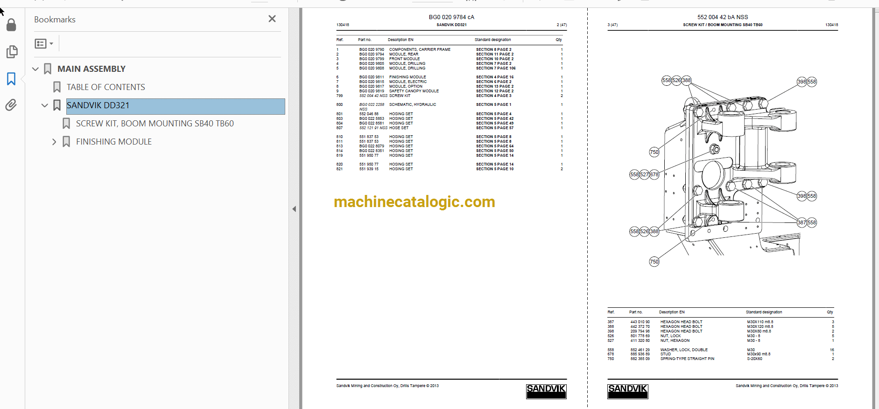This screenshot has width=879, height=409.
Task: Click the bookmark icon beside FINISHING MODULE
Action: 66,142
